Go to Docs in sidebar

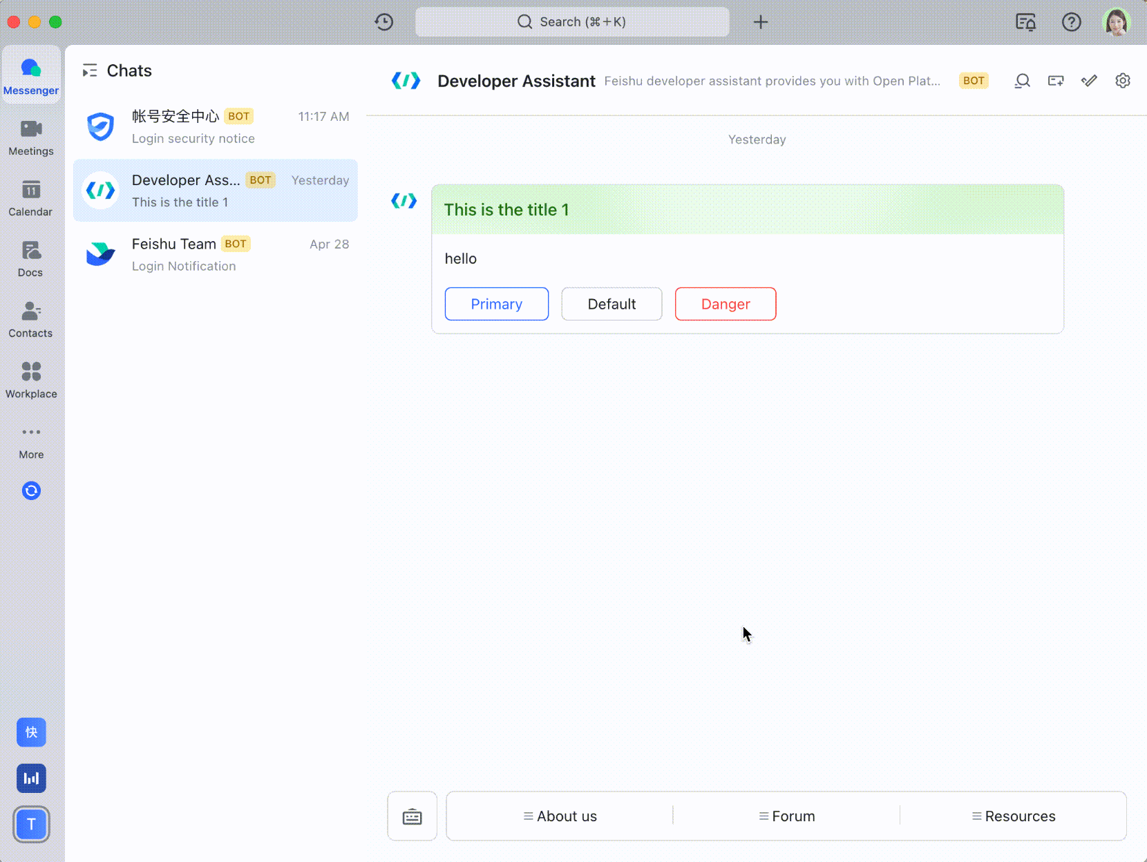point(31,259)
